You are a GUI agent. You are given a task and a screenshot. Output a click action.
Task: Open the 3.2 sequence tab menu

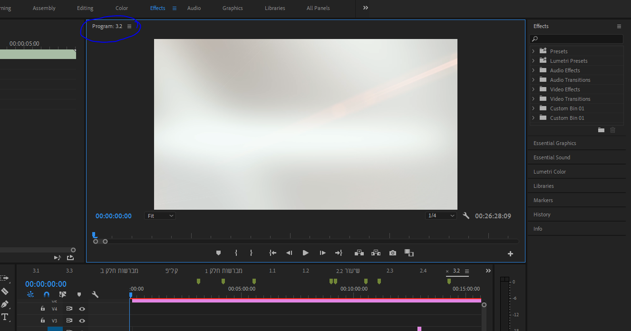[466, 271]
